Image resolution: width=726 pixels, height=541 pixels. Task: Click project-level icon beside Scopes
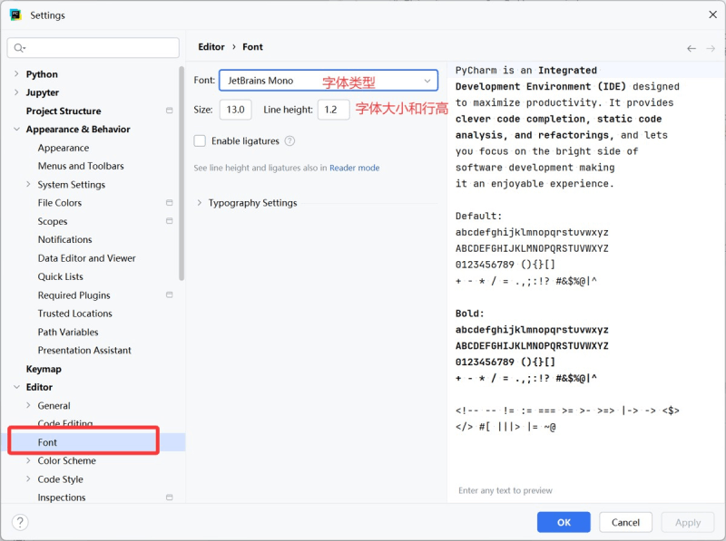tap(170, 221)
